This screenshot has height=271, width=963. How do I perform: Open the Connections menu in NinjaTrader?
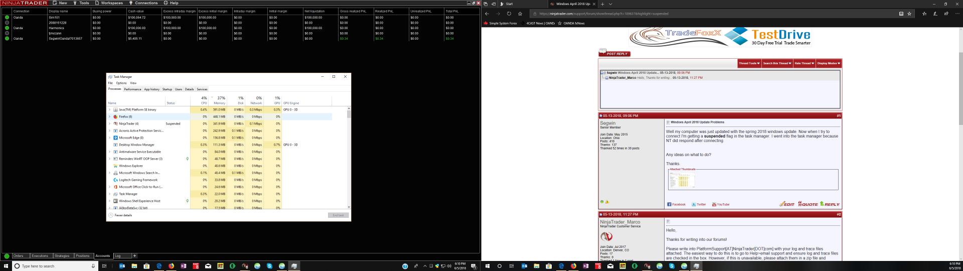click(x=143, y=3)
